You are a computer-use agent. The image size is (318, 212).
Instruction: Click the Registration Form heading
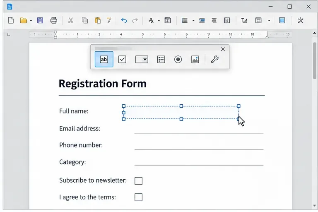(102, 84)
